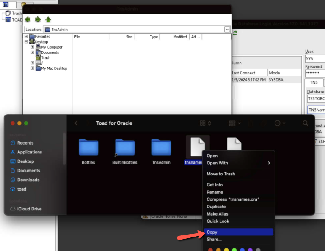The image size is (325, 251).
Task: Click the green back arrow in TnsAdmin
Action: tap(28, 20)
